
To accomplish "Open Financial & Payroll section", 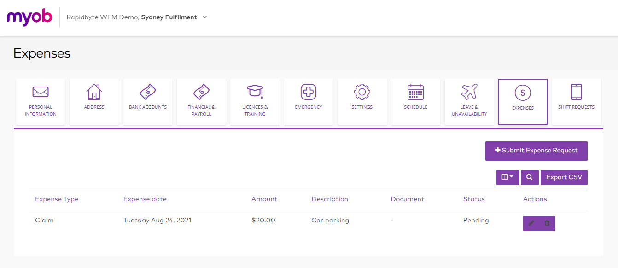I will pyautogui.click(x=201, y=101).
